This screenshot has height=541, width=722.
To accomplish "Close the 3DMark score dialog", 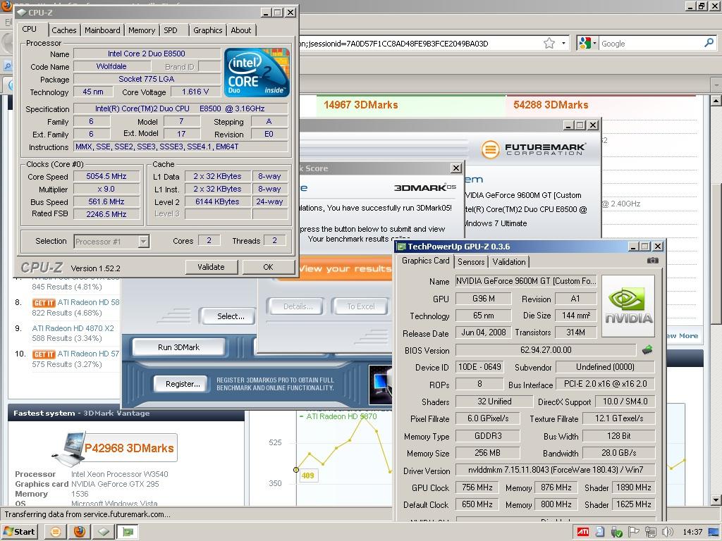I will pyautogui.click(x=456, y=168).
